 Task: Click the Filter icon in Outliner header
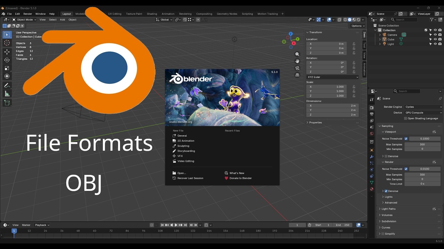click(432, 20)
